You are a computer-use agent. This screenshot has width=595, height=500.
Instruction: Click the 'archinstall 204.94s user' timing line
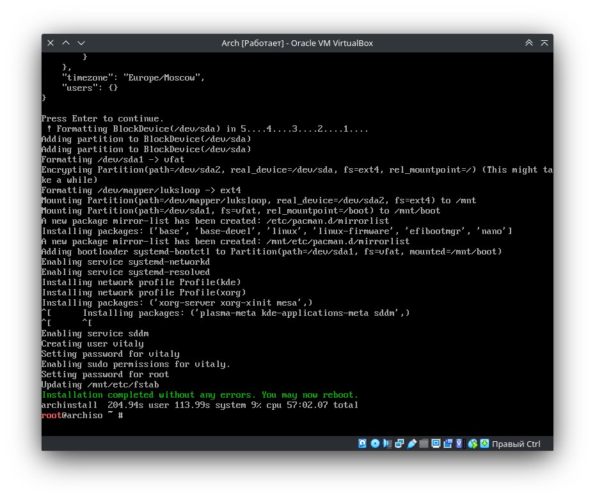[200, 405]
